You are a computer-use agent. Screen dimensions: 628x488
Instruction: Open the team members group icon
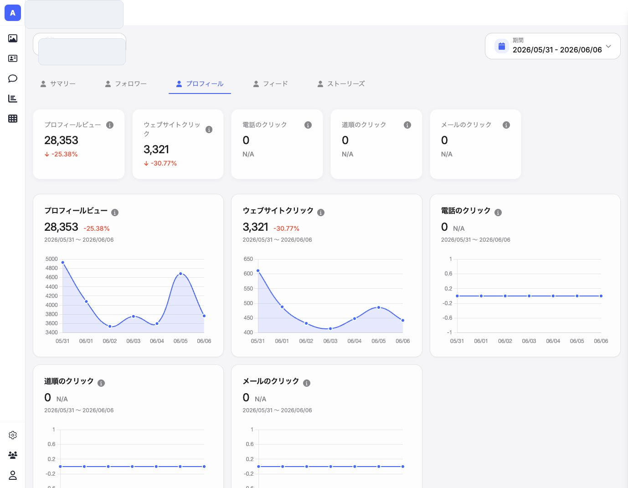click(13, 455)
